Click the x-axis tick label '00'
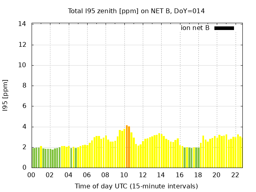This screenshot has width=256, height=192. pyautogui.click(x=31, y=175)
